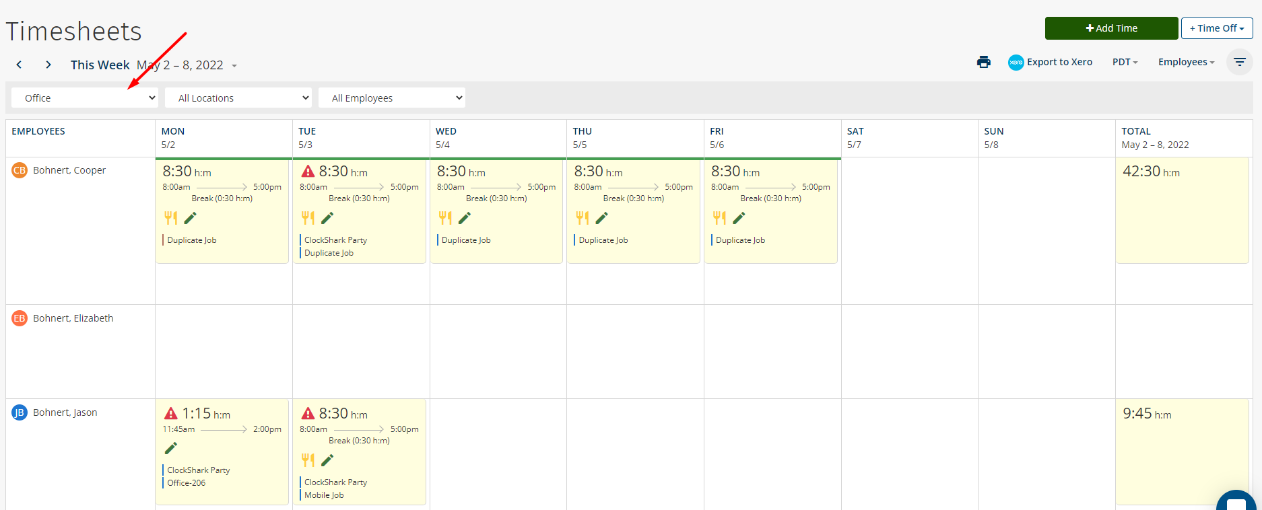The width and height of the screenshot is (1262, 510).
Task: Go to the previous week arrow
Action: (x=19, y=65)
